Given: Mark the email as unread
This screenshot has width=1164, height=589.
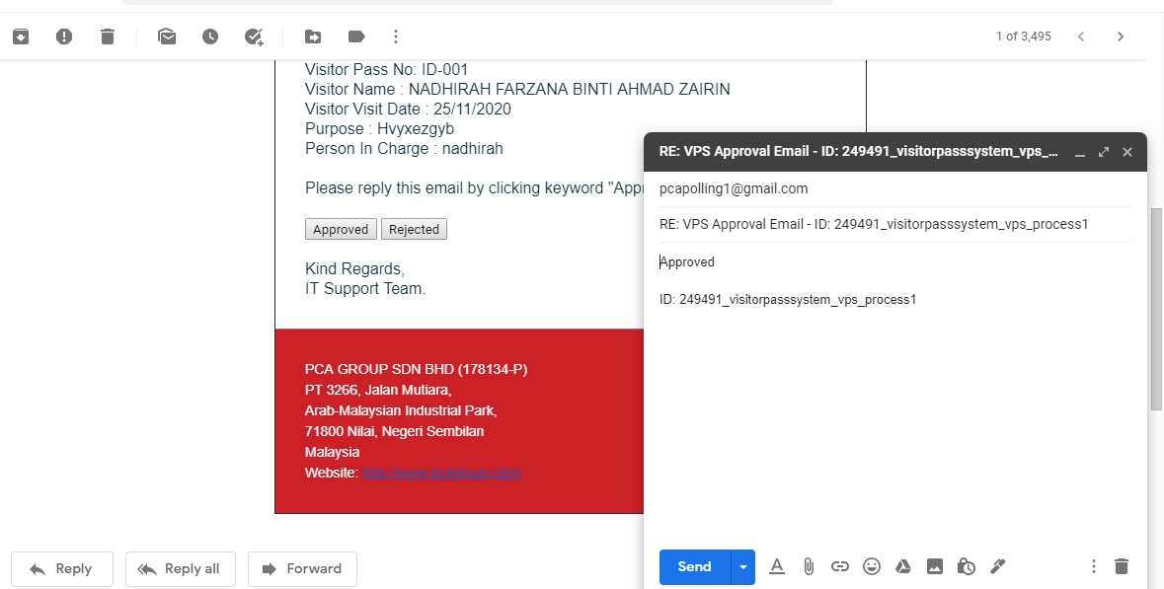Looking at the screenshot, I should [x=167, y=37].
